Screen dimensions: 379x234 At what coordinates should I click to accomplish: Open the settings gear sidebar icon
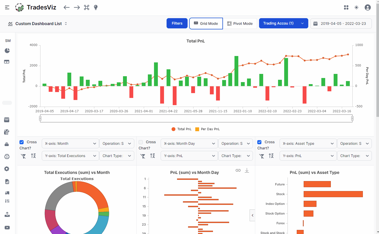click(7, 169)
